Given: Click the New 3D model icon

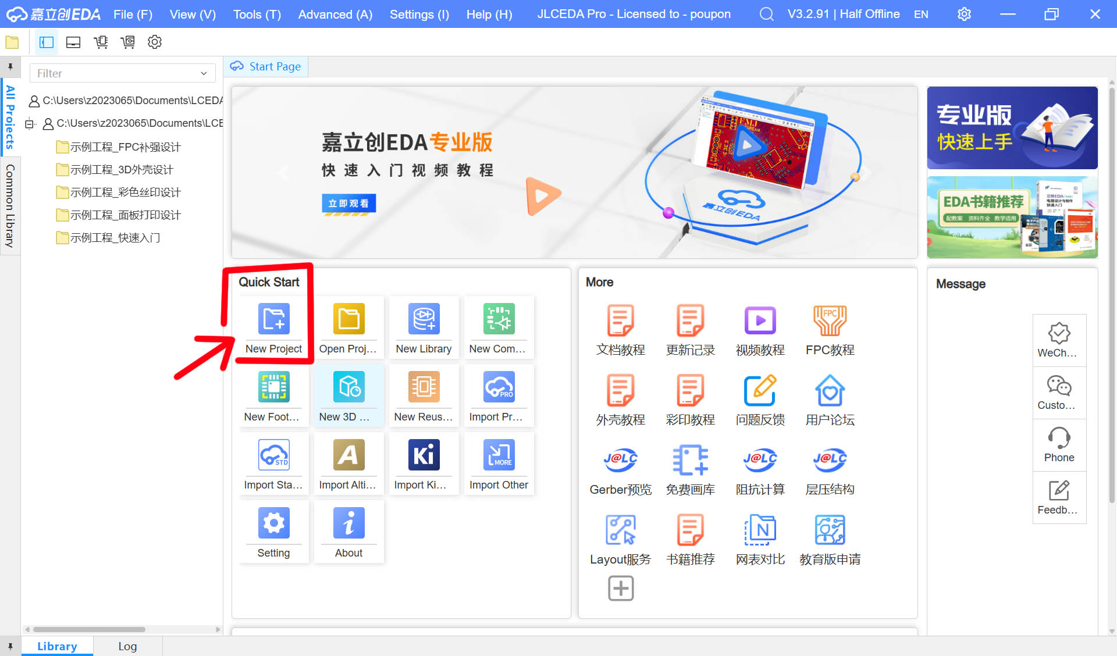Looking at the screenshot, I should pos(348,387).
